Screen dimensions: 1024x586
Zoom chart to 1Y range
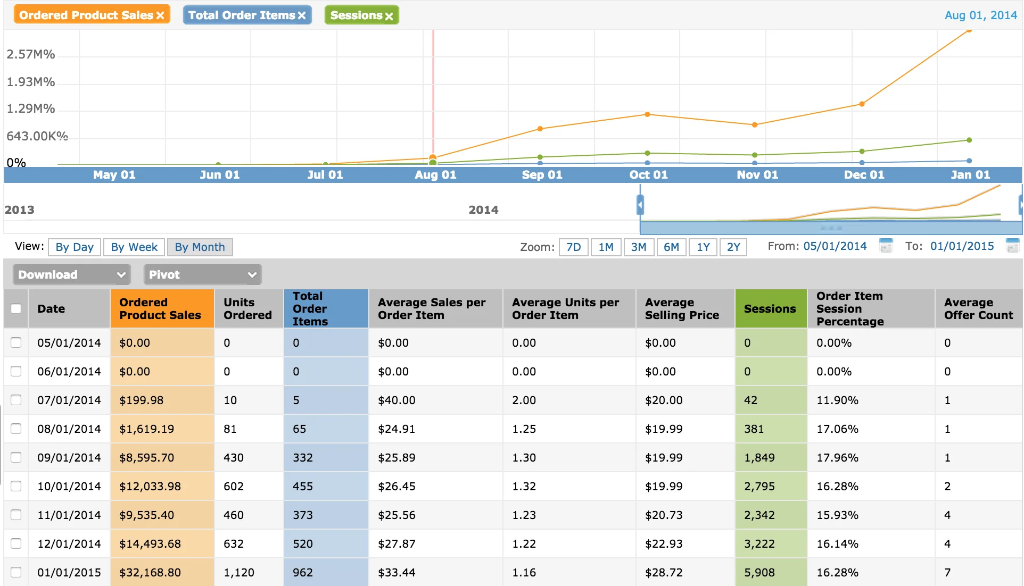(x=703, y=247)
